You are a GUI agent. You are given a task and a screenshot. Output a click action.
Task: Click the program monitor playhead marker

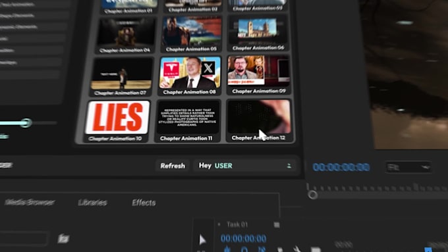point(312,195)
